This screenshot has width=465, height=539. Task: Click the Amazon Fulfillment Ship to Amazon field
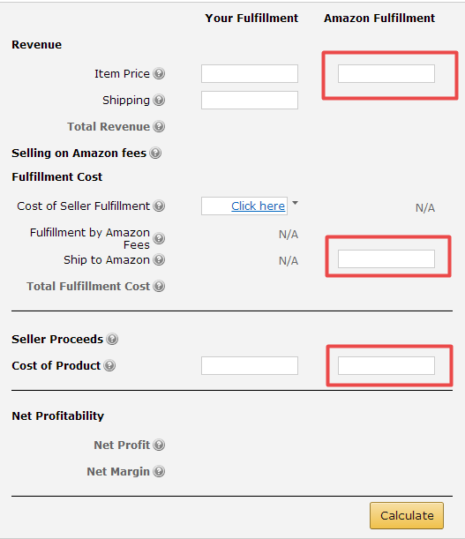[386, 258]
